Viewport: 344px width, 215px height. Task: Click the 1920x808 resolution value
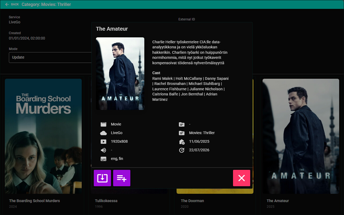pos(119,141)
